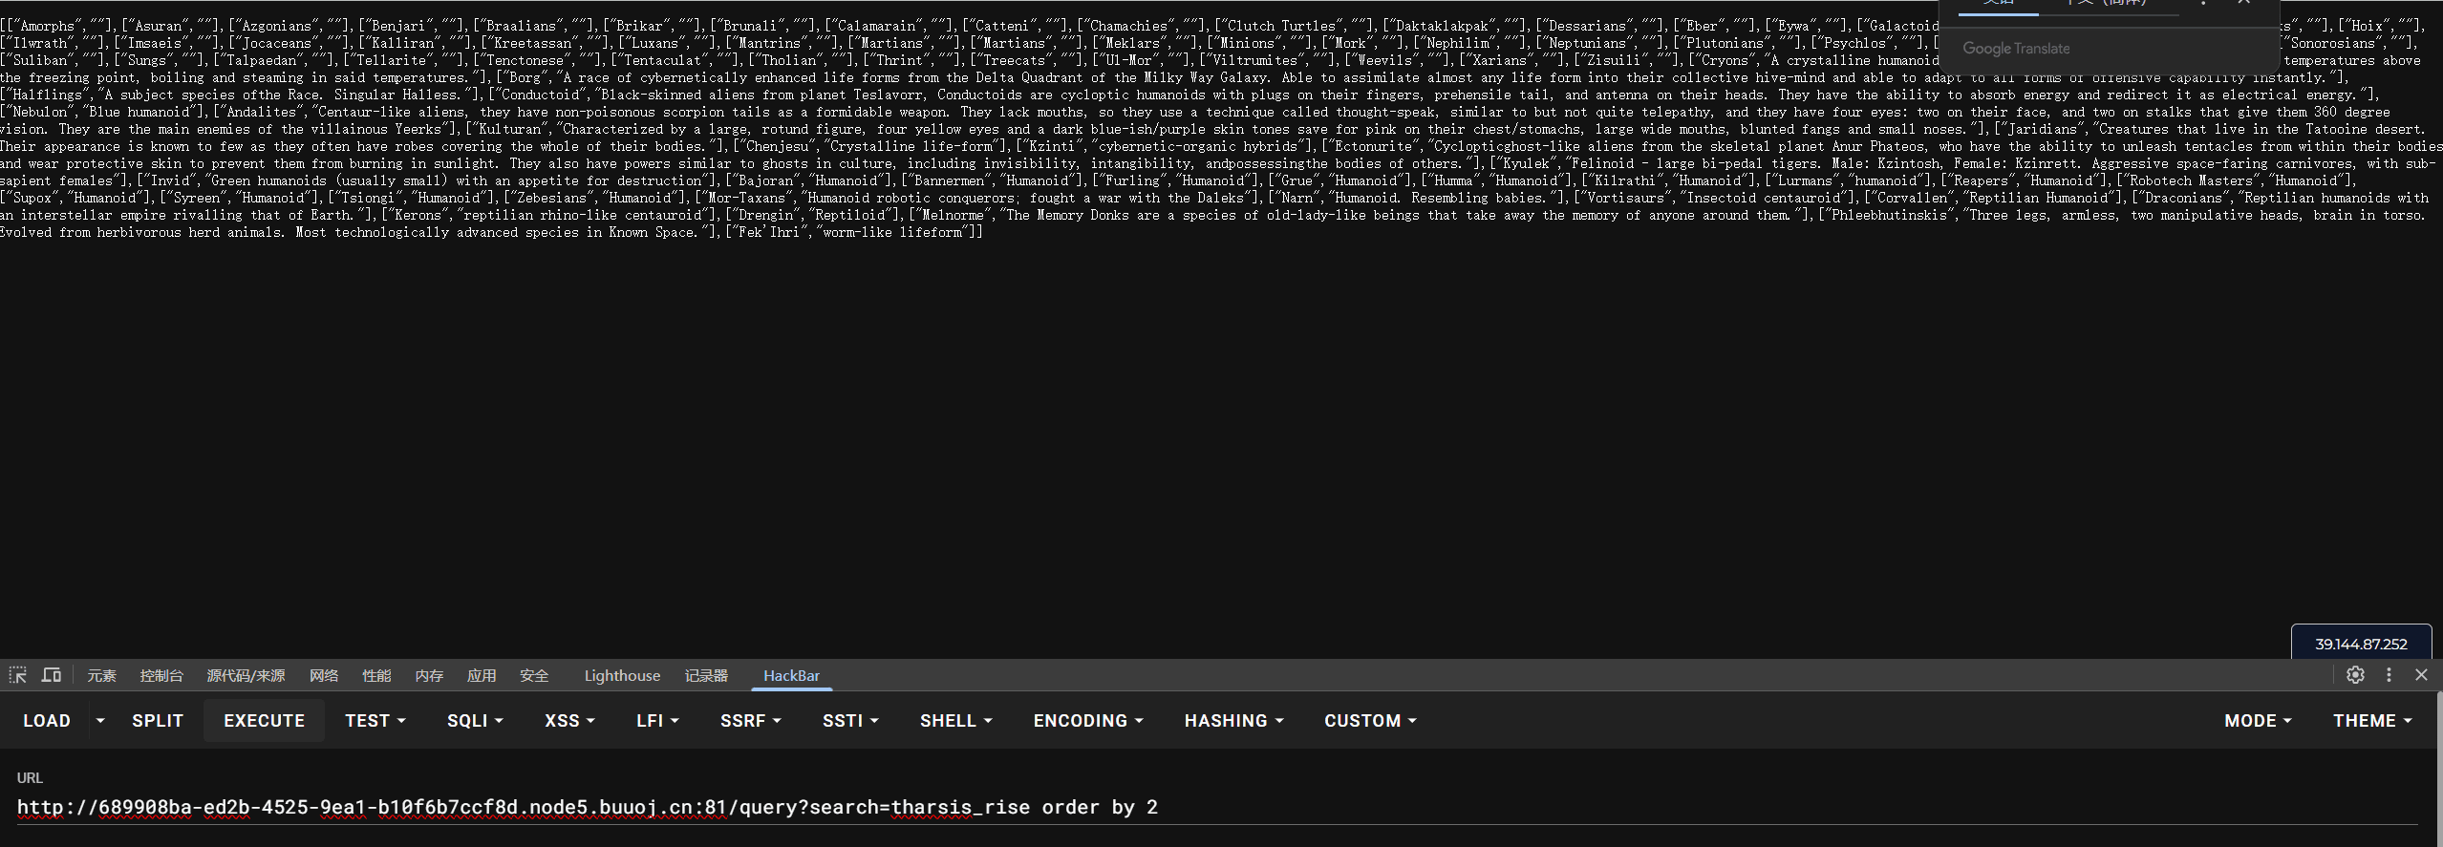Screen dimensions: 2443x847
Task: Expand the arrow next to LOAD
Action: pos(100,721)
